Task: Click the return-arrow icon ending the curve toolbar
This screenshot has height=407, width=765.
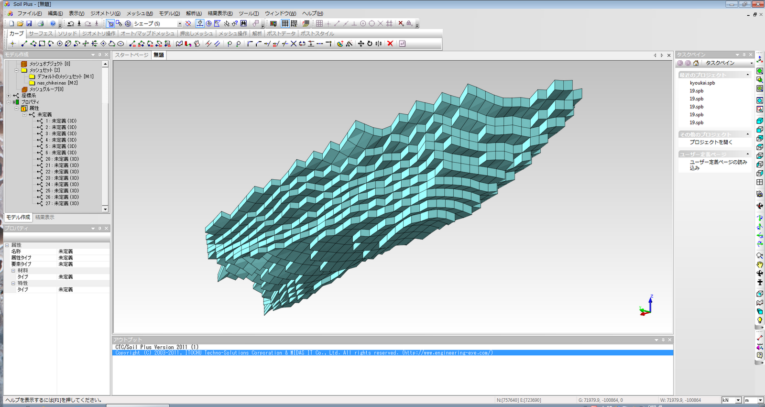Action: point(402,44)
